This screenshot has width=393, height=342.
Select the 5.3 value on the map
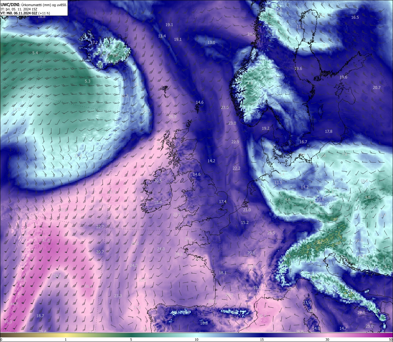click(88, 81)
